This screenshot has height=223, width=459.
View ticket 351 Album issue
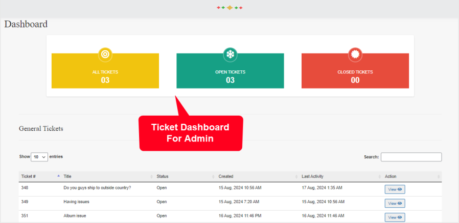(395, 217)
